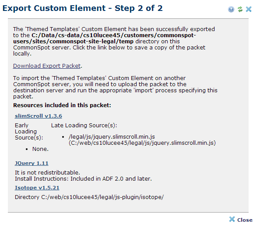Click the Resources included in this packet heading
The width and height of the screenshot is (260, 227).
(x=62, y=105)
